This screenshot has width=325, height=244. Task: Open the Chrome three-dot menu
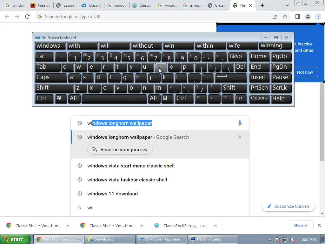tap(318, 17)
